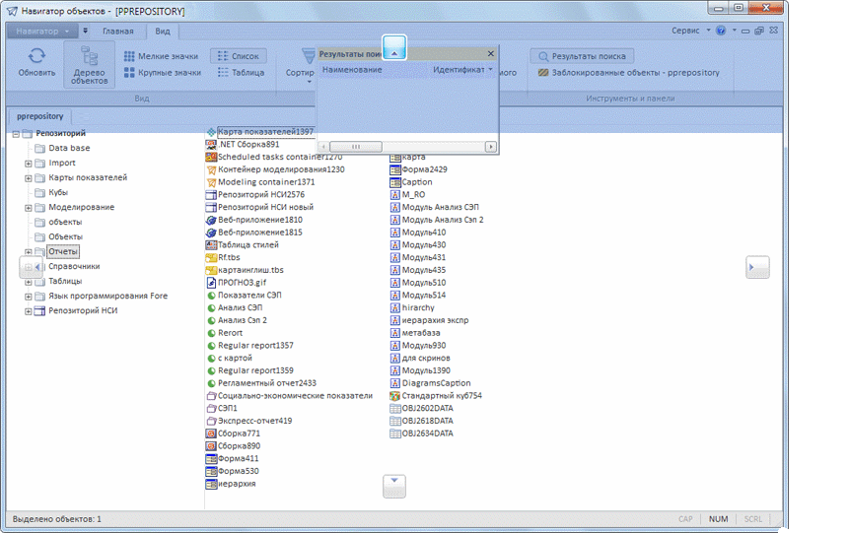Open the .NET Сборка891 assembly icon
Viewport: 849px width, 533px height.
(x=211, y=144)
